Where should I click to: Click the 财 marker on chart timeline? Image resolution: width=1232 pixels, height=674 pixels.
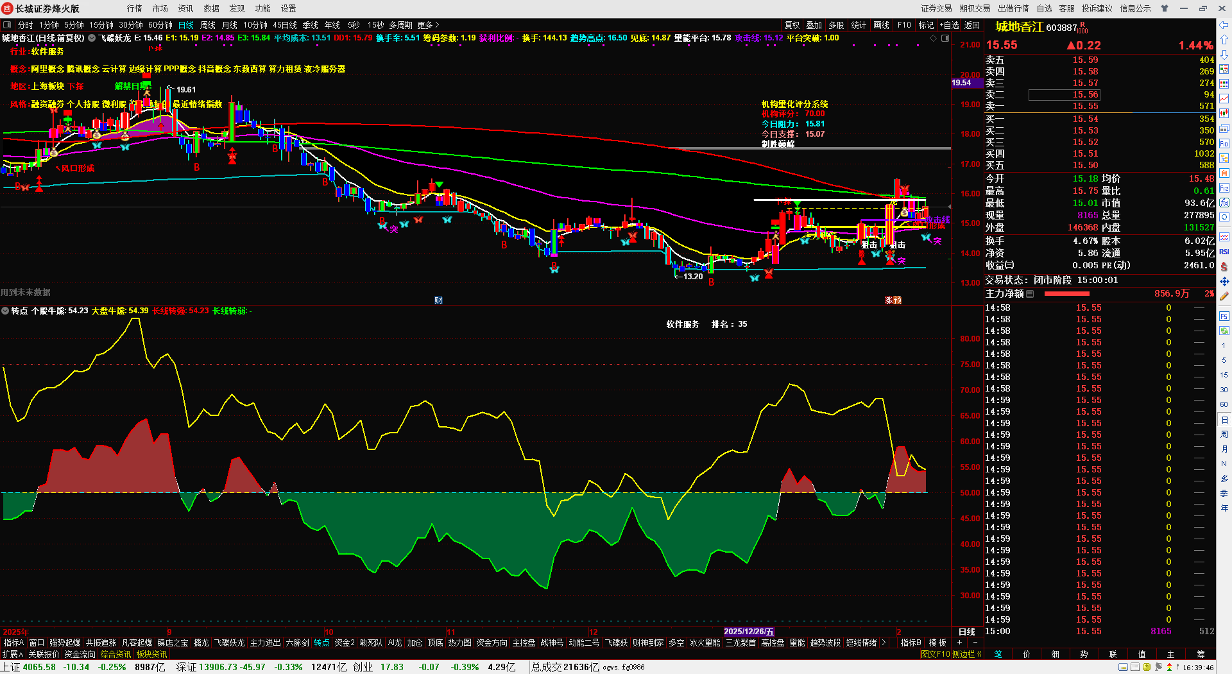438,300
